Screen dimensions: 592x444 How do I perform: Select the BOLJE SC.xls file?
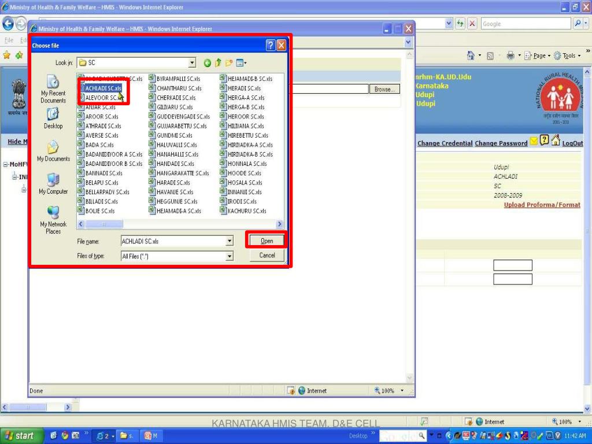[97, 211]
